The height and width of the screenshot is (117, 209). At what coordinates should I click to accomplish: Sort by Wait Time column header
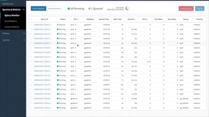(x=118, y=19)
